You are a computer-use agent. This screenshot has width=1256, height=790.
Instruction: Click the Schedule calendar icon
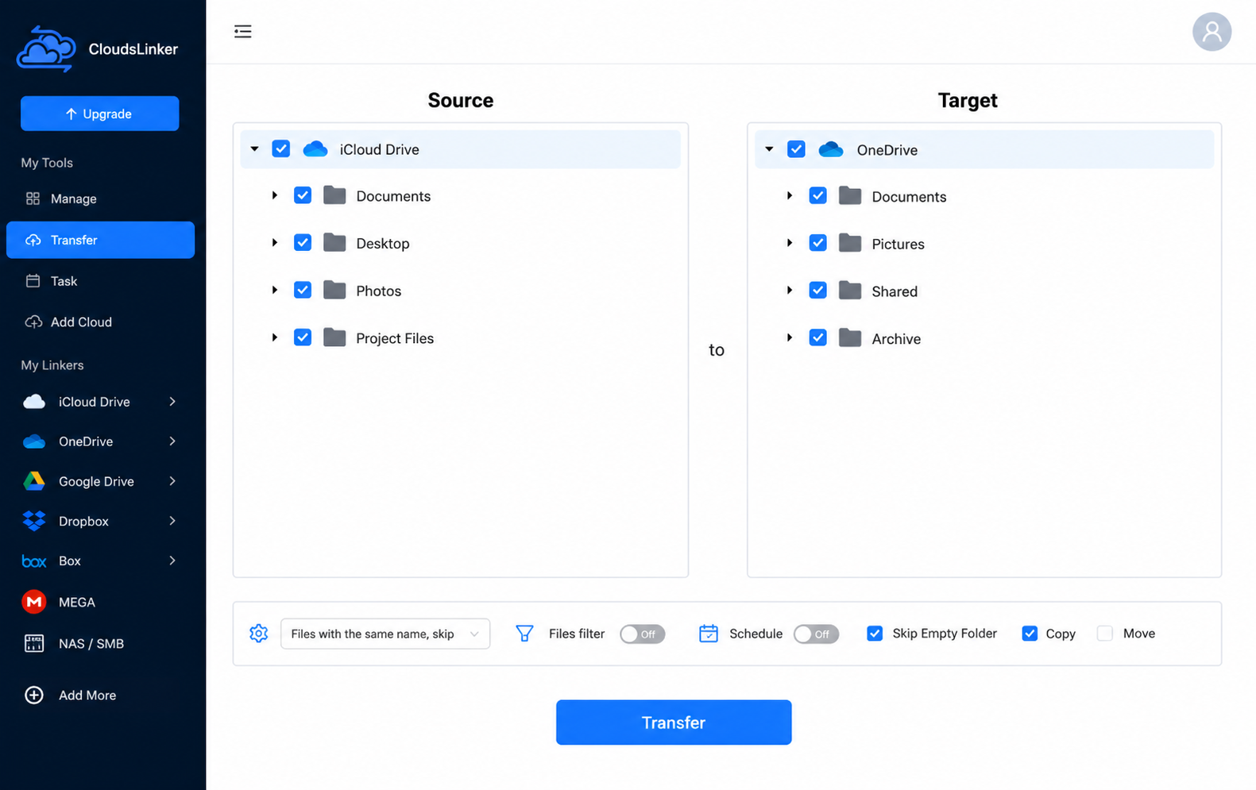709,634
